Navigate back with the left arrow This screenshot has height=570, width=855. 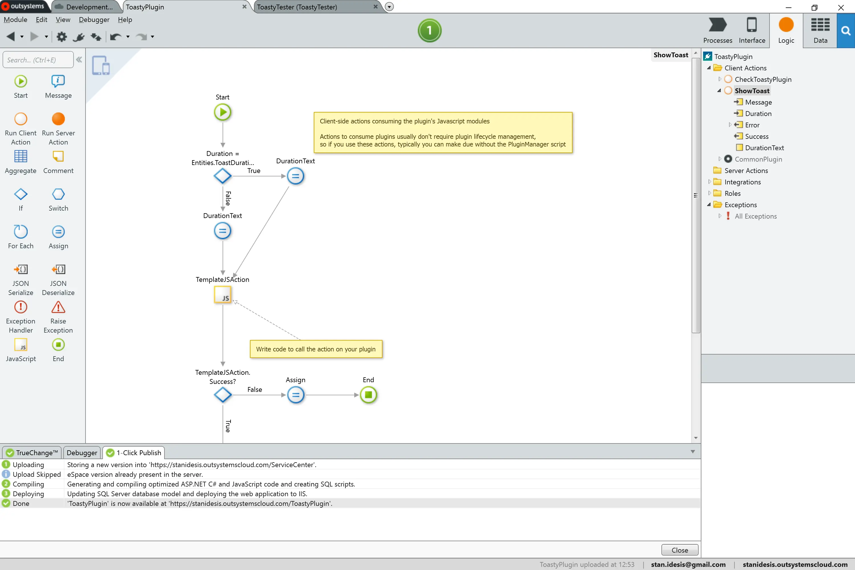point(11,36)
